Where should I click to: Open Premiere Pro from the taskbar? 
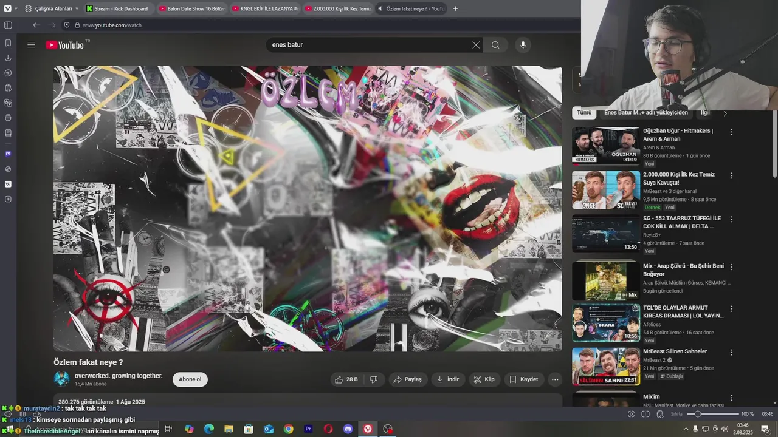pyautogui.click(x=308, y=429)
